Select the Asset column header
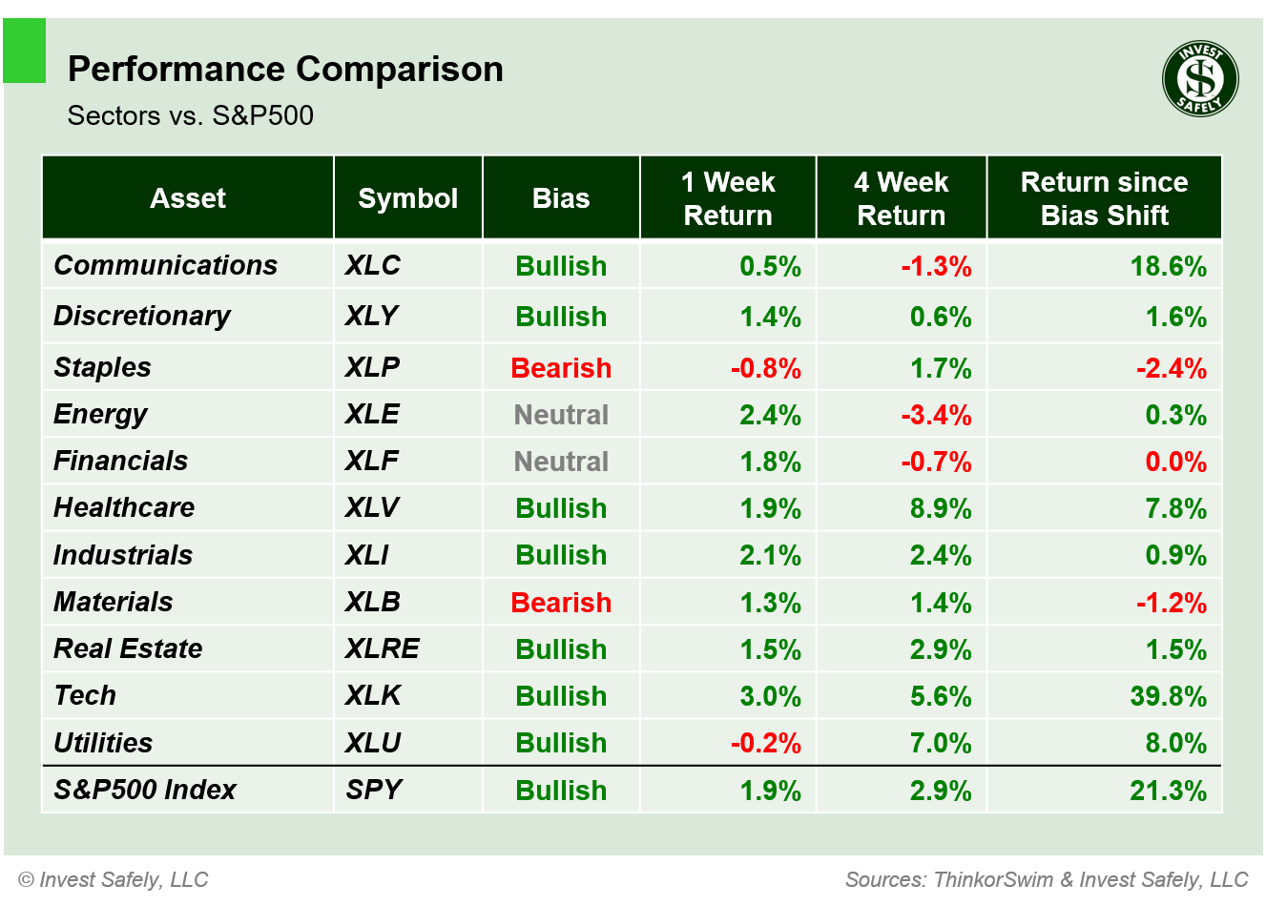The image size is (1266, 905). click(188, 198)
